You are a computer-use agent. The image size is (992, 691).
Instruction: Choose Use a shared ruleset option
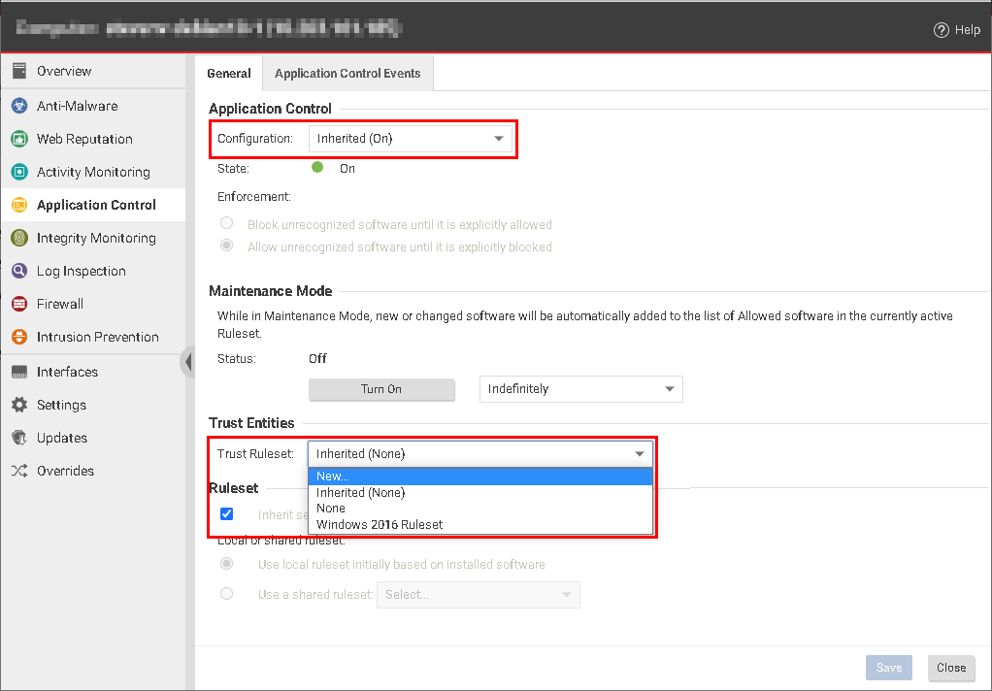(226, 593)
